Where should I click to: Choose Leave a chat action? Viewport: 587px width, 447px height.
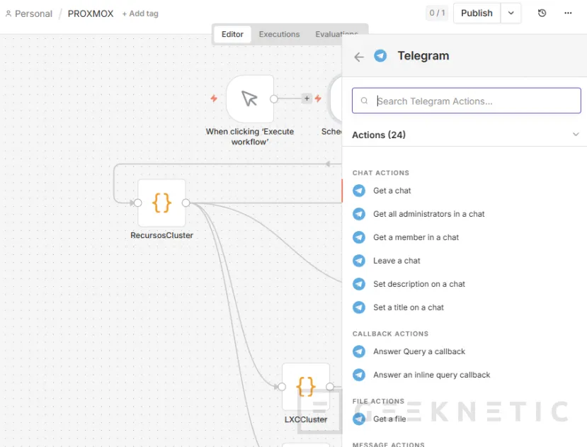click(397, 261)
